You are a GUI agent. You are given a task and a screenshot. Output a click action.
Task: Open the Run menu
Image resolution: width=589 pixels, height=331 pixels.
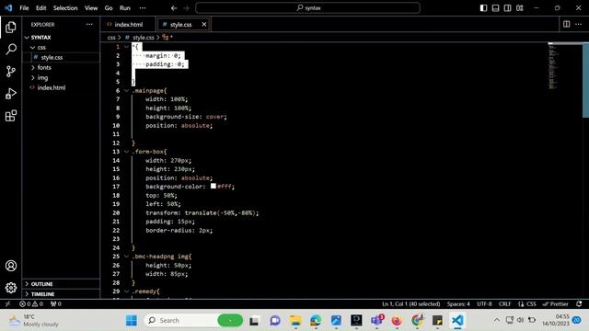click(125, 8)
